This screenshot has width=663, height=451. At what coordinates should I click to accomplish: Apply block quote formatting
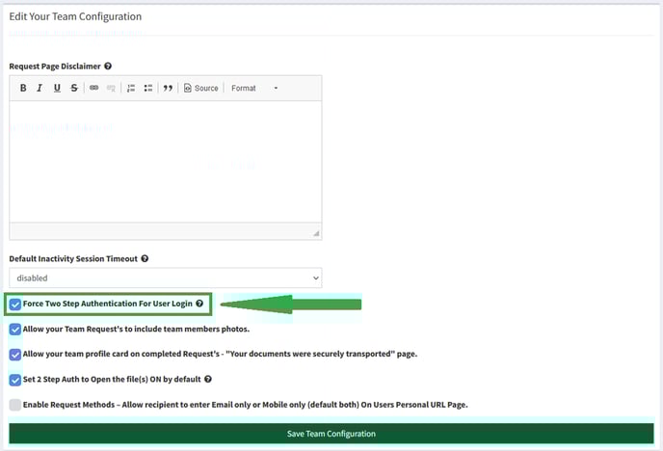pyautogui.click(x=168, y=88)
